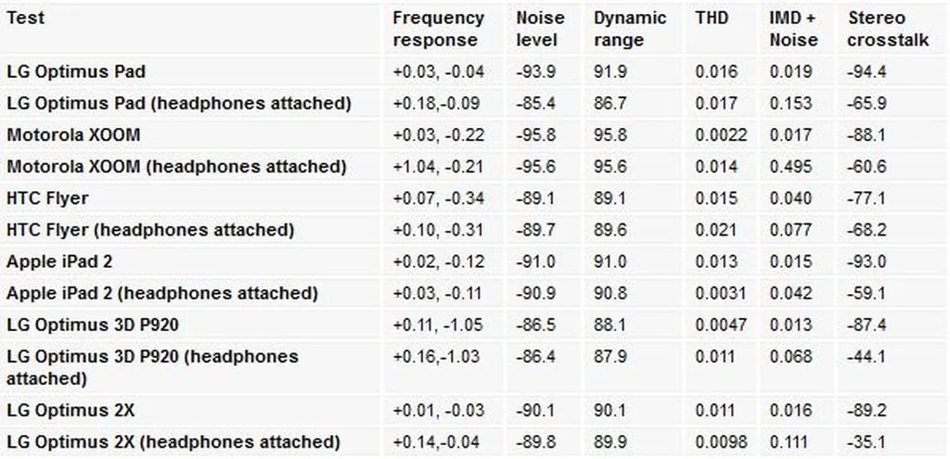The image size is (950, 459).
Task: Click the -35.1 stereo crosstalk value
Action: pos(867,441)
